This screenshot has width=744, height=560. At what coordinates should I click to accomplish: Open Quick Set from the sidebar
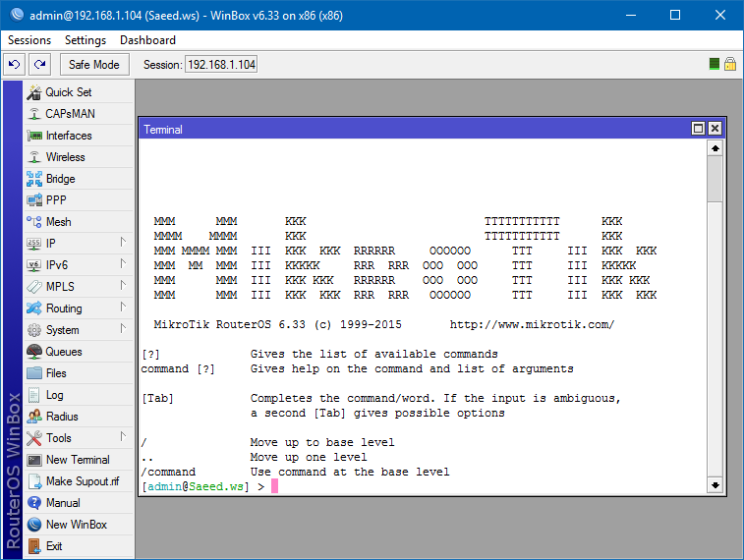coord(79,92)
